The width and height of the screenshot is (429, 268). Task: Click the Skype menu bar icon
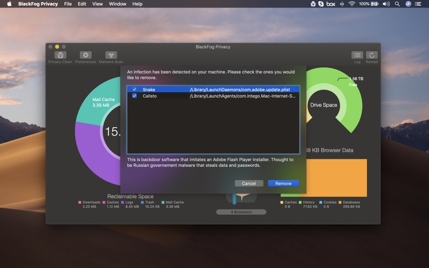click(x=321, y=4)
